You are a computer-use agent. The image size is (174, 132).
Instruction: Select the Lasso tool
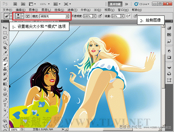5,38
